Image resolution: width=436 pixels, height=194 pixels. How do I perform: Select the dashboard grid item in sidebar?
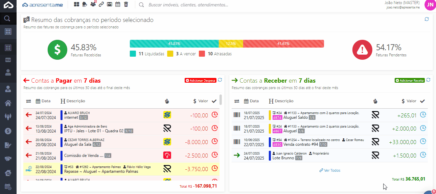pos(8,48)
